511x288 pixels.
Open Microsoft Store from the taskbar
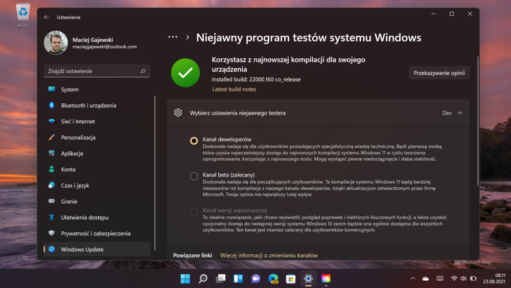tap(291, 279)
